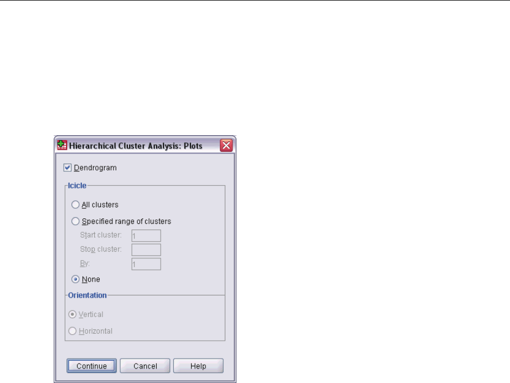
Task: Select the None icicle option
Action: tap(75, 279)
